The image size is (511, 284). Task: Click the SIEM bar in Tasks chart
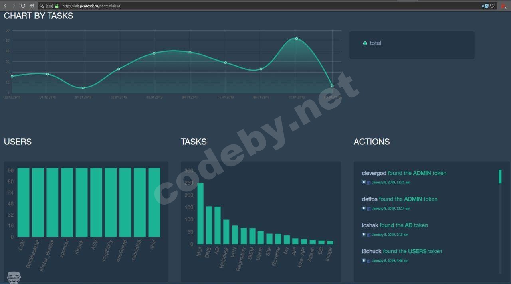[x=252, y=236]
